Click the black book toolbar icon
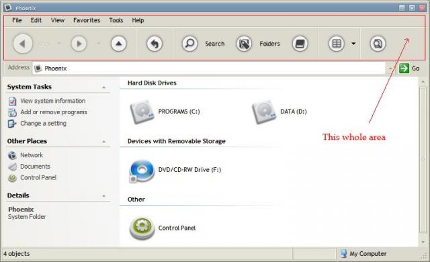430x262 pixels. click(300, 44)
